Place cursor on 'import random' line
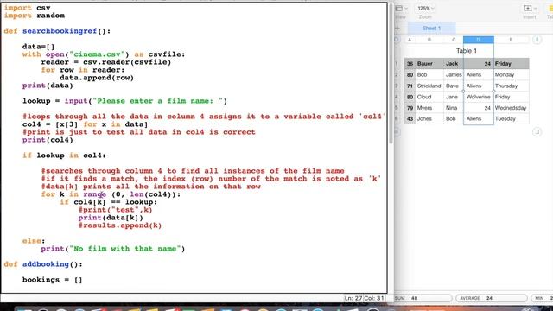The image size is (553, 311). (x=35, y=16)
